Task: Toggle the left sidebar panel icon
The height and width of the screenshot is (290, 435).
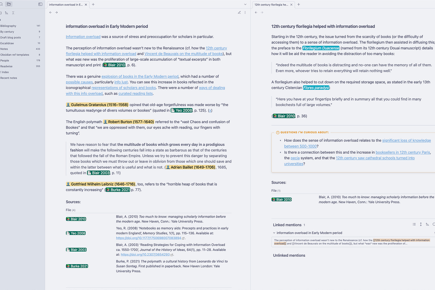Action: point(40,4)
